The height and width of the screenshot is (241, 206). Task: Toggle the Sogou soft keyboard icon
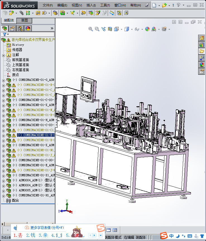(x=190, y=236)
